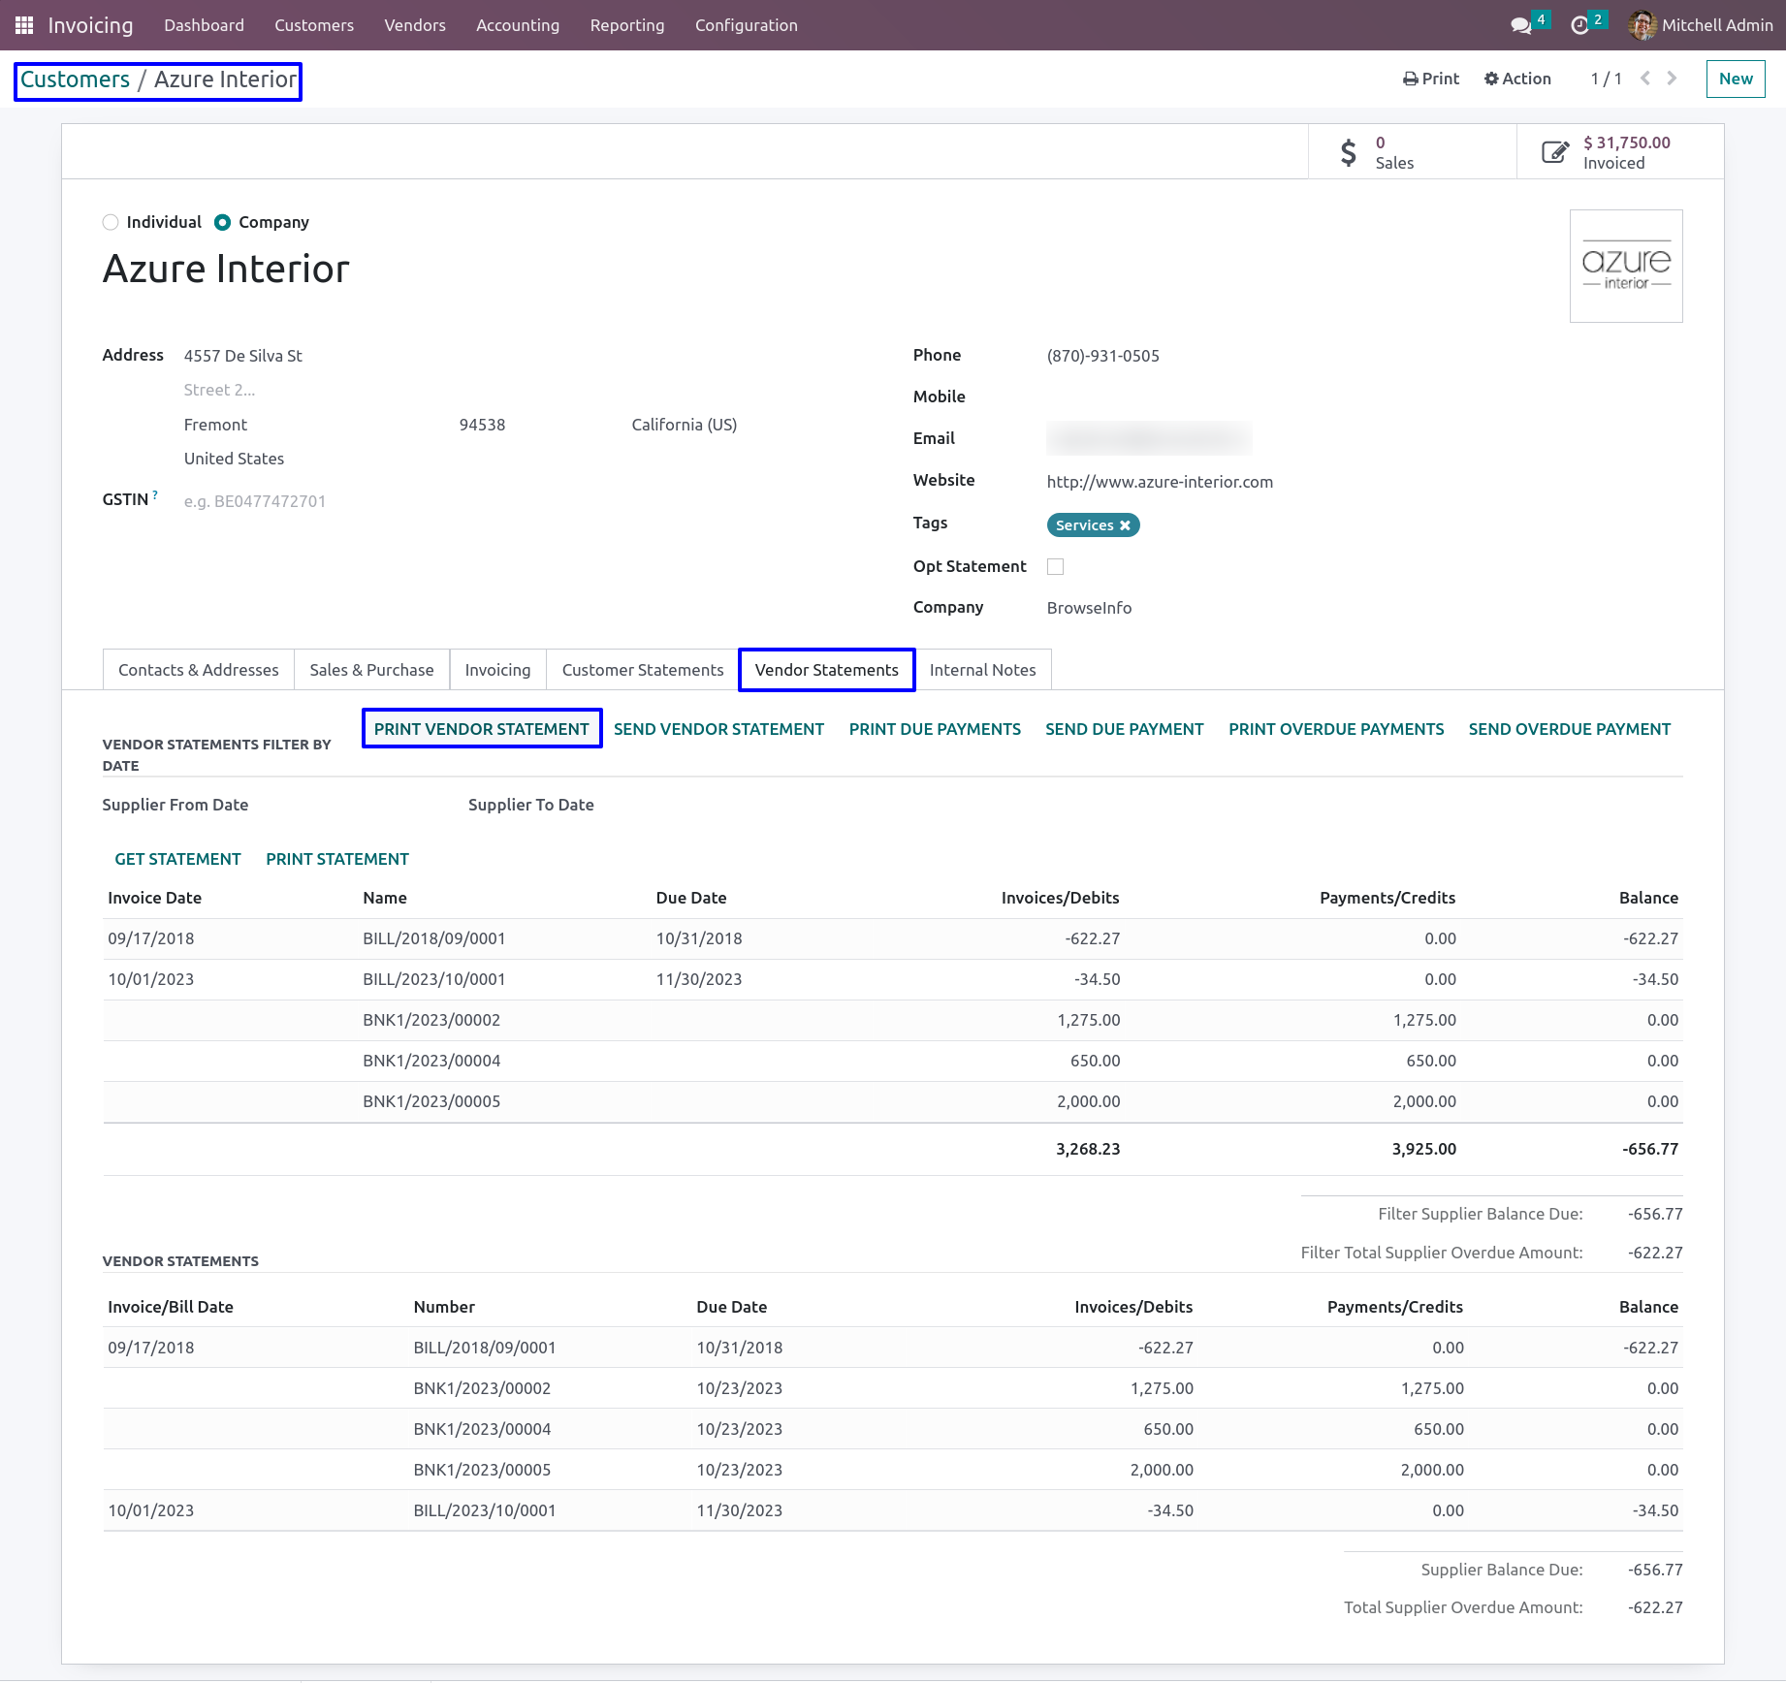Click the dollar Sales stat button
This screenshot has height=1683, width=1786.
pyautogui.click(x=1412, y=152)
